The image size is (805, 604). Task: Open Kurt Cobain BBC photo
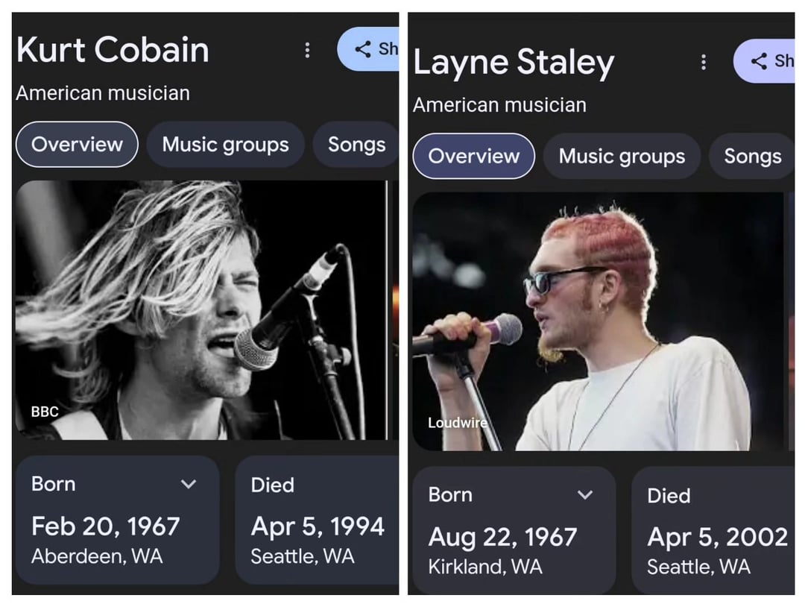201,309
